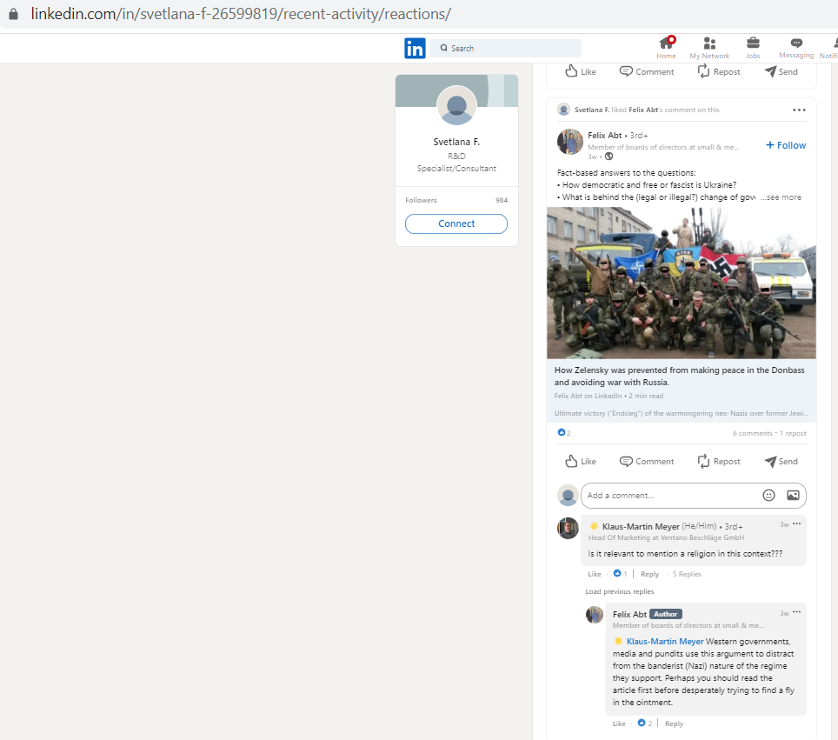The width and height of the screenshot is (838, 740).
Task: Click the address bar lock icon
Action: tap(13, 14)
